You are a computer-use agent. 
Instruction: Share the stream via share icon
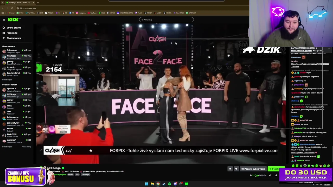[270, 175]
